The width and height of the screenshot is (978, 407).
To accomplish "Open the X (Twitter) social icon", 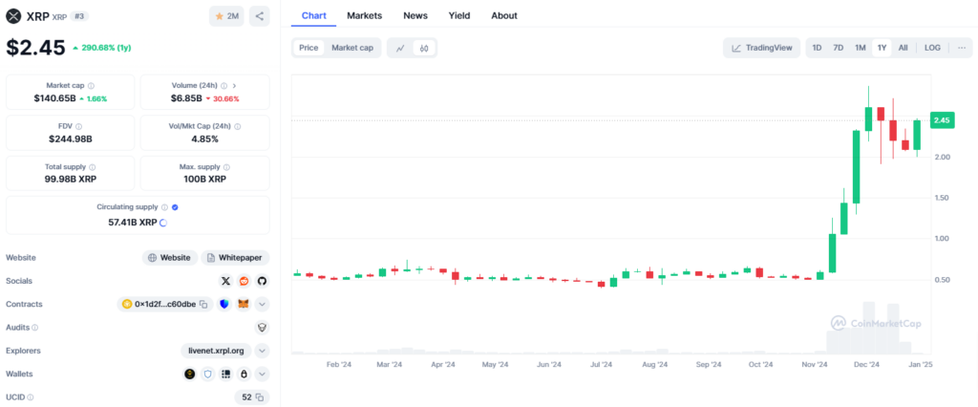I will (225, 281).
